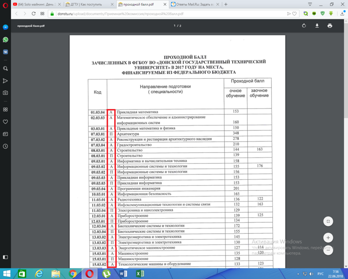Open the tab menu list dropdown
Image resolution: width=348 pixels, height=279 pixels.
pyautogui.click(x=310, y=4)
